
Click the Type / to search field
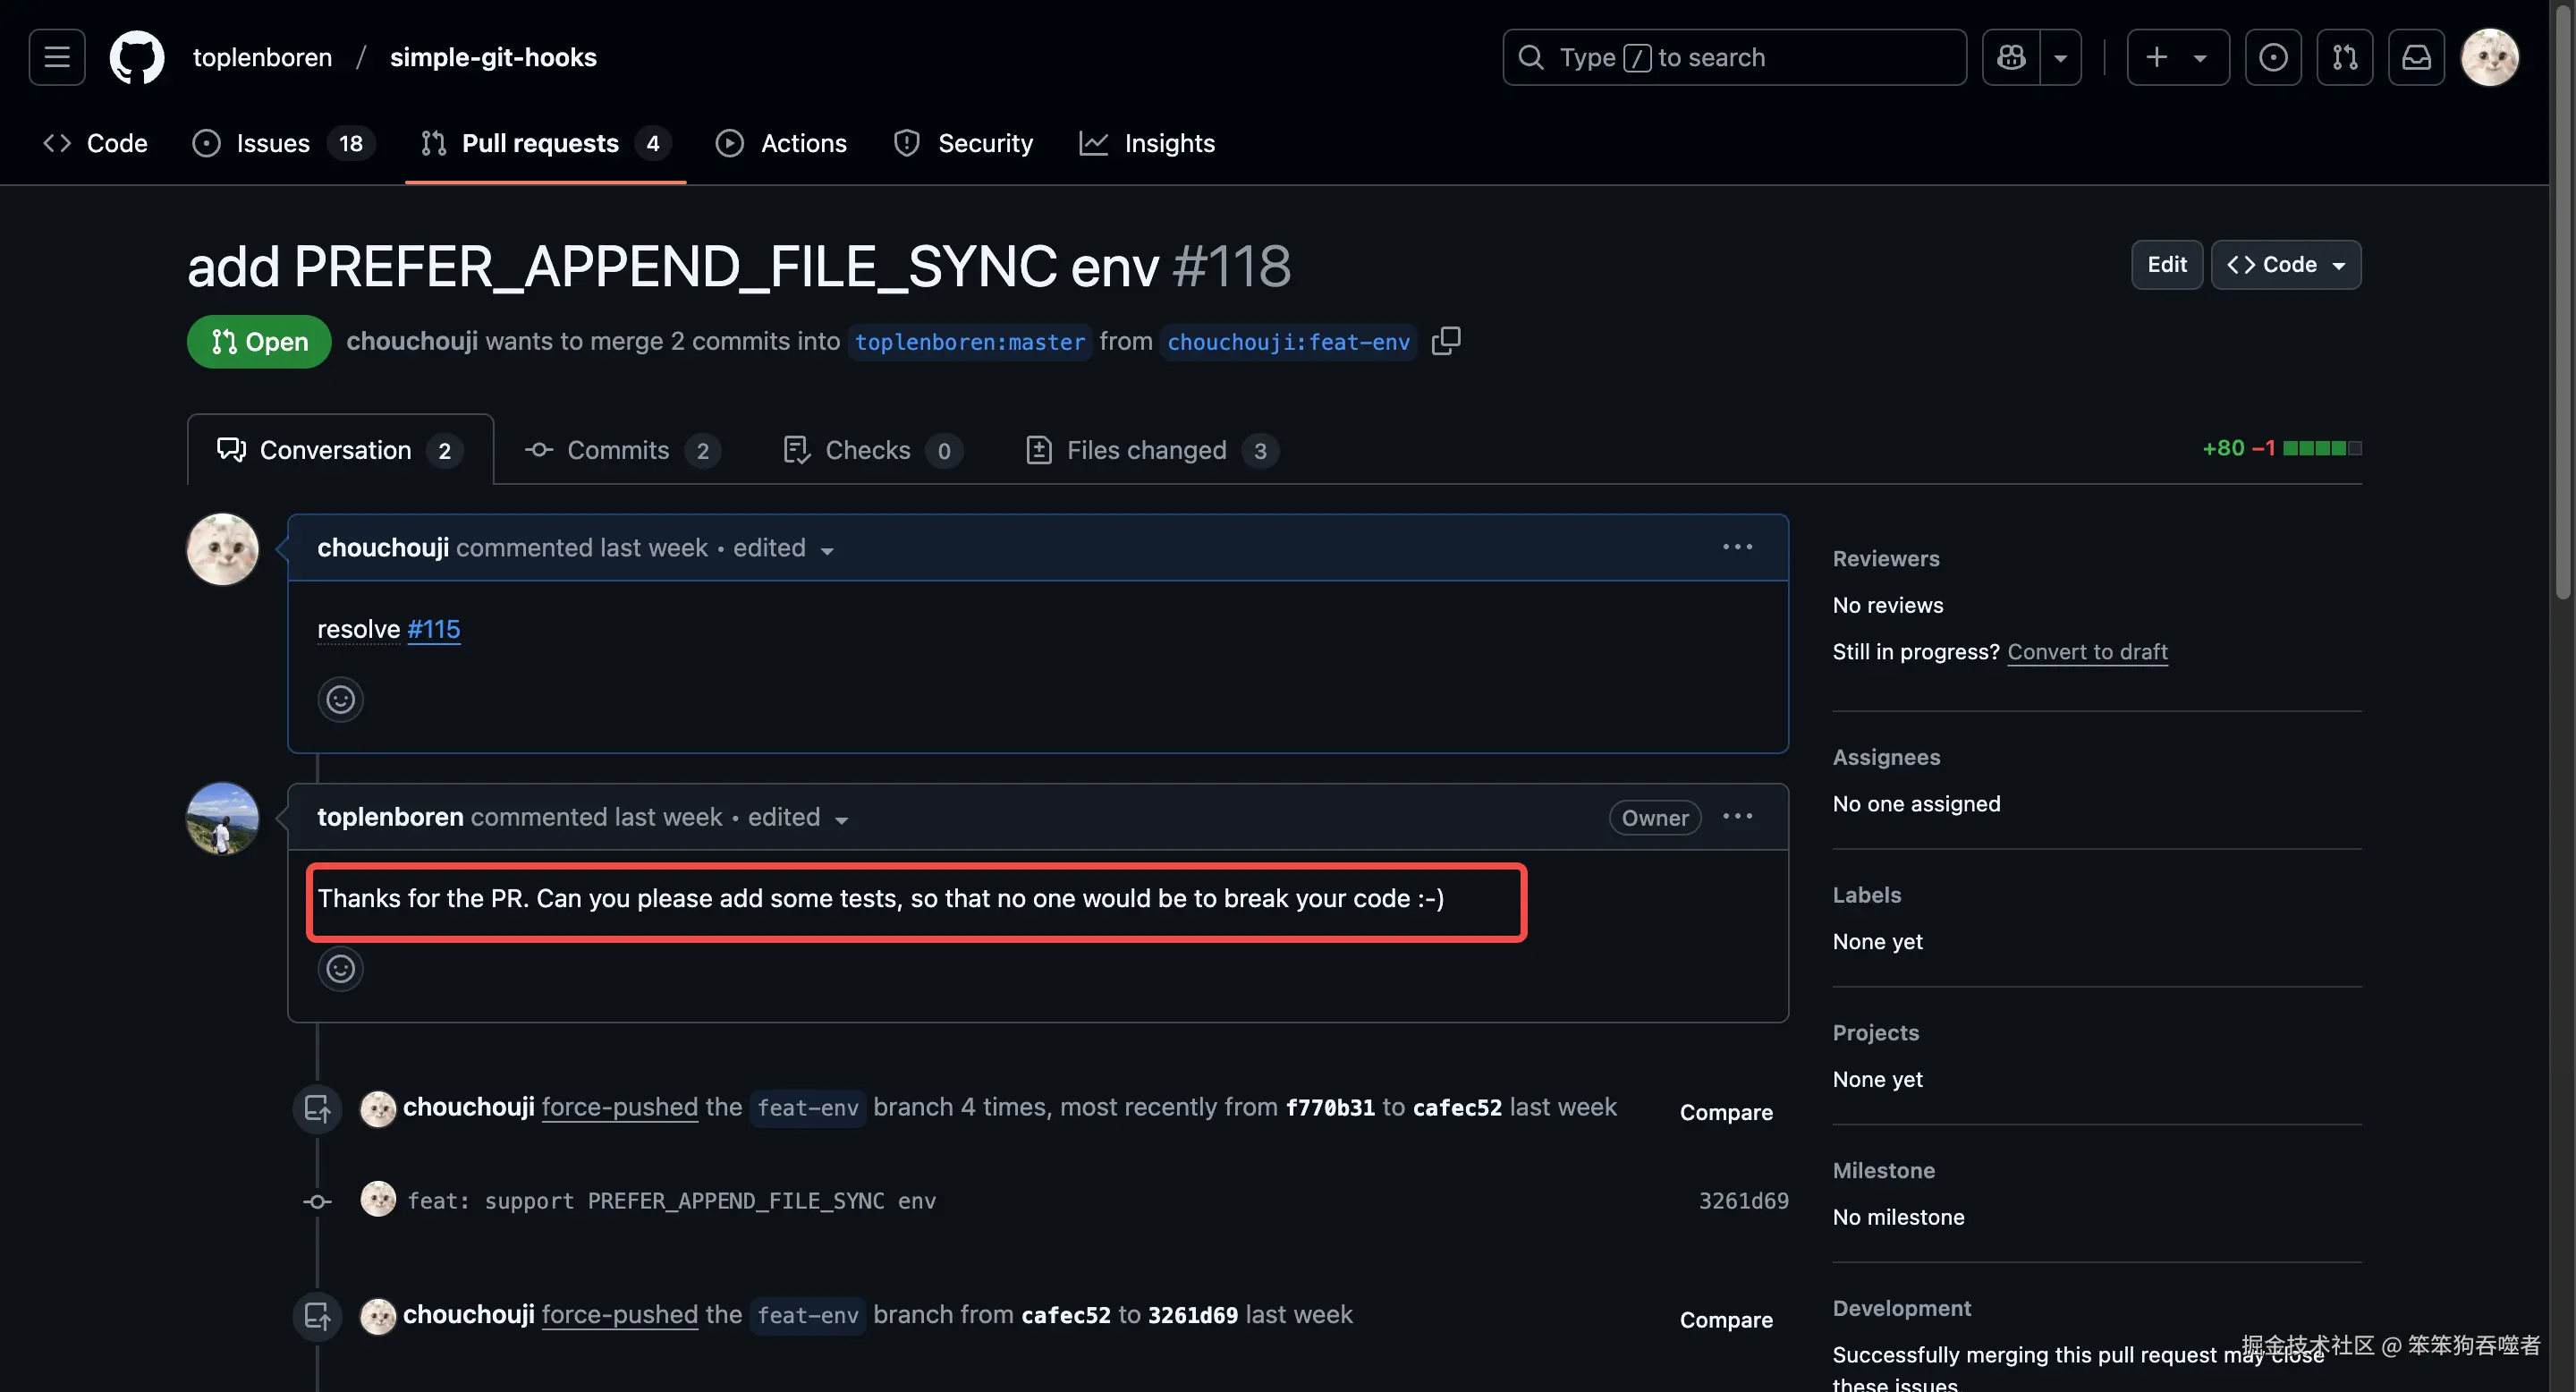click(x=1734, y=57)
